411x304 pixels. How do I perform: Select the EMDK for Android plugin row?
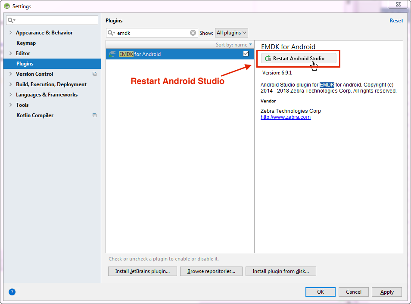tap(180, 54)
